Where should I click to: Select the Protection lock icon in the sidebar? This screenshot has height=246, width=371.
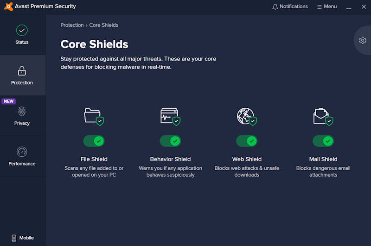(22, 71)
